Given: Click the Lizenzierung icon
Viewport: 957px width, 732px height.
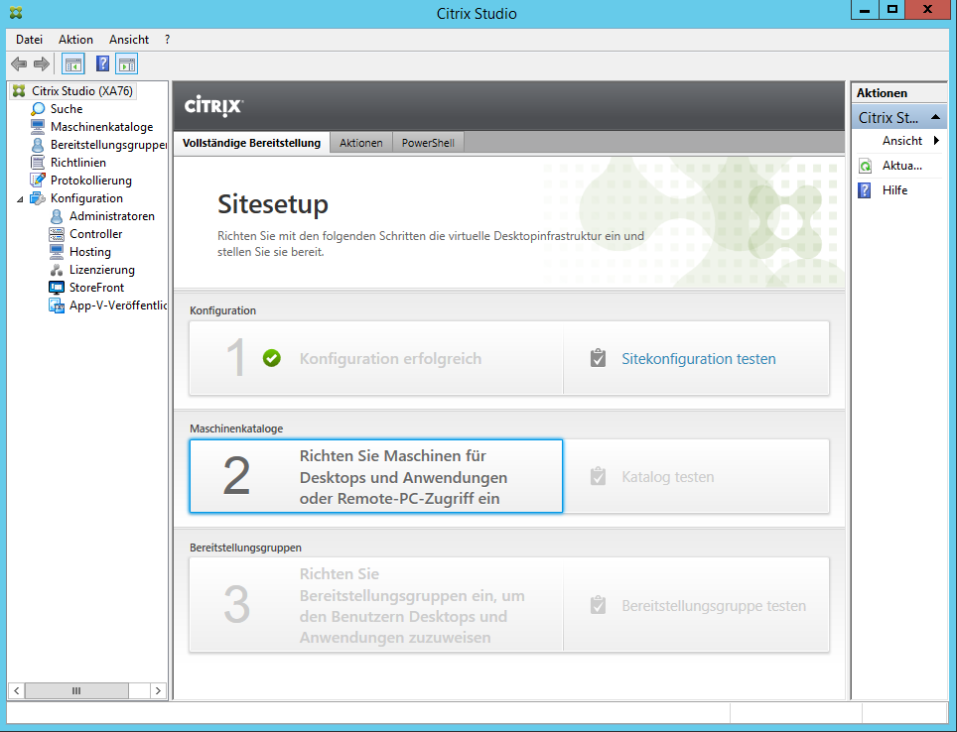Looking at the screenshot, I should (x=57, y=270).
